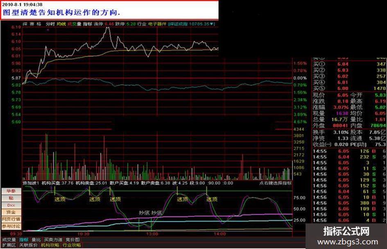Open the 扩展区 bottom tab
The image size is (387, 249).
click(9, 245)
